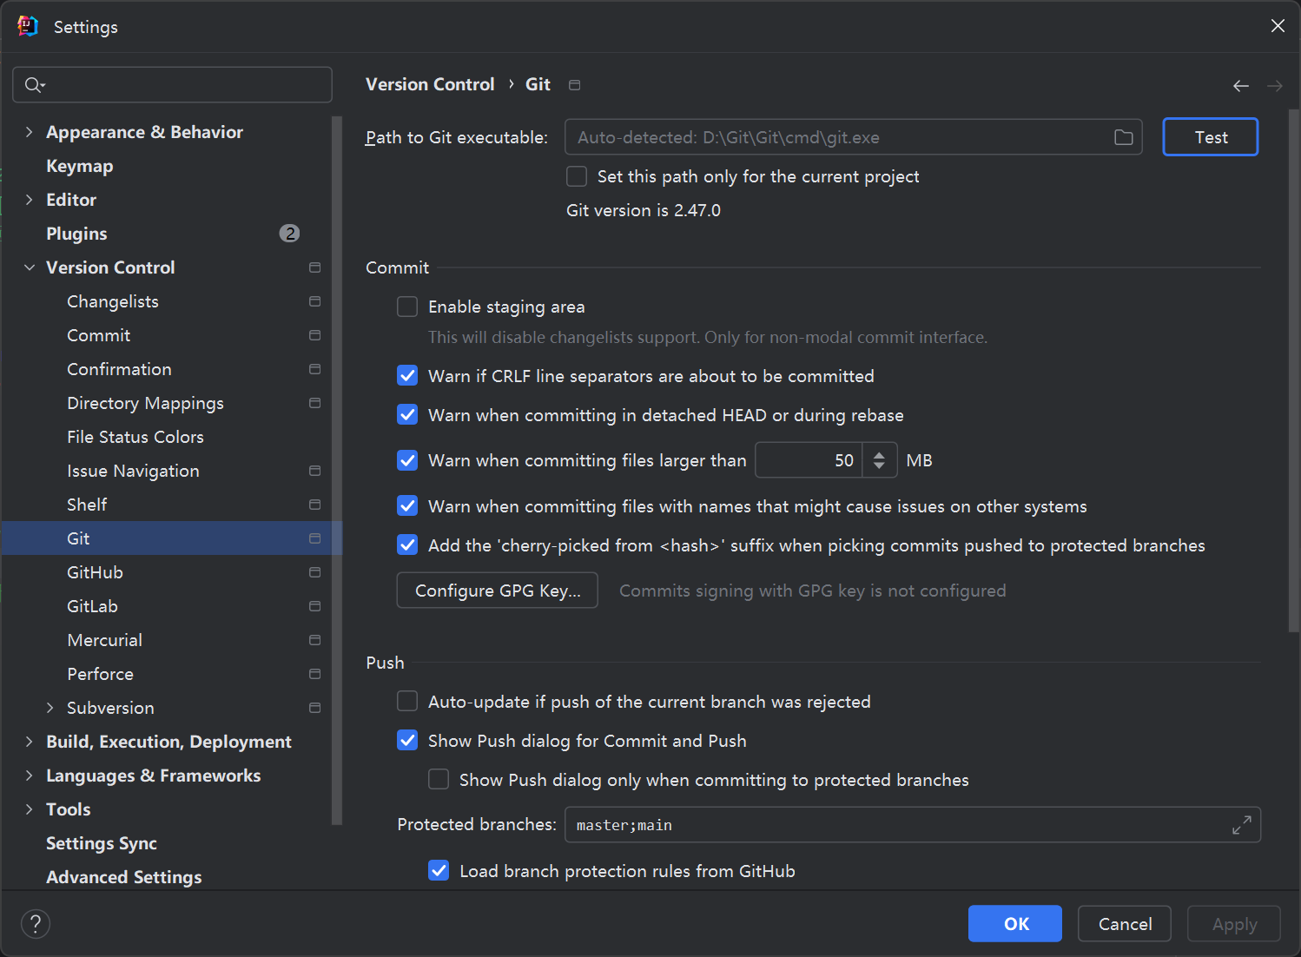Collapse the Version Control tree node
The height and width of the screenshot is (957, 1301).
coord(30,267)
